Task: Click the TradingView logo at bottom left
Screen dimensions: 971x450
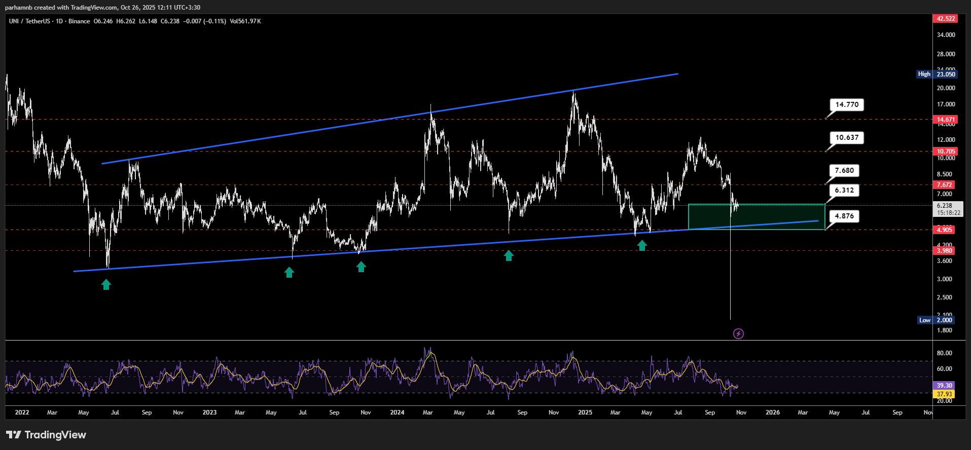Action: pos(46,435)
